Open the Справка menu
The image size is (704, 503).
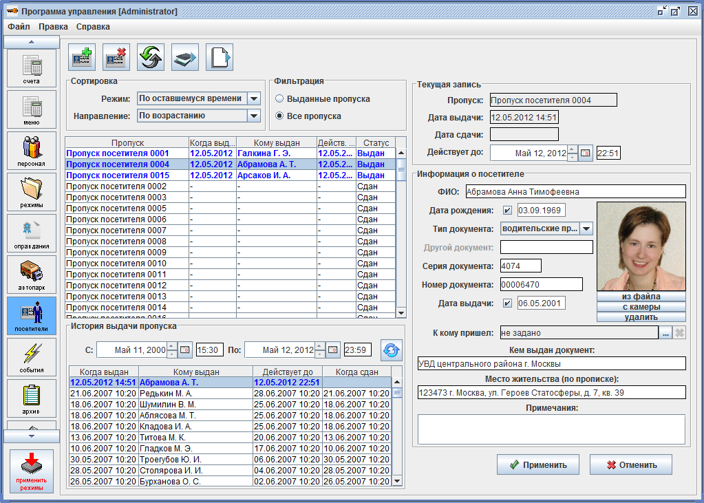pyautogui.click(x=93, y=27)
